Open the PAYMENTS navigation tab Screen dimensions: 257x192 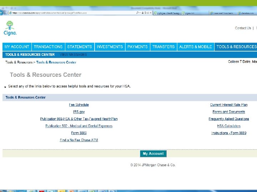[137, 47]
